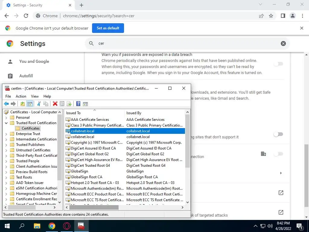Toggle Show/Hide Console Tree icon
The height and width of the screenshot is (232, 309).
(x=30, y=104)
